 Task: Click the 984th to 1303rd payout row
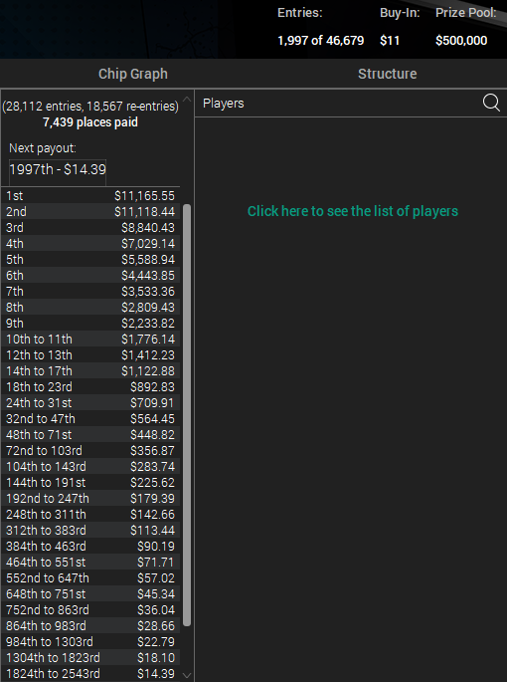90,642
